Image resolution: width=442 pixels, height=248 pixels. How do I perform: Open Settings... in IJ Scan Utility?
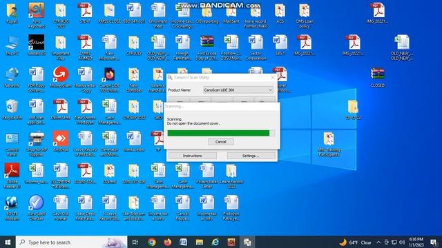(251, 156)
